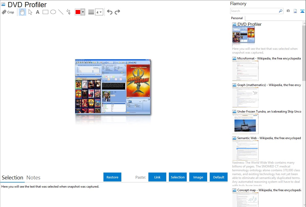The height and width of the screenshot is (207, 306).
Task: Click the 'Under Frozen Tundra' snapshot title
Action: [269, 111]
